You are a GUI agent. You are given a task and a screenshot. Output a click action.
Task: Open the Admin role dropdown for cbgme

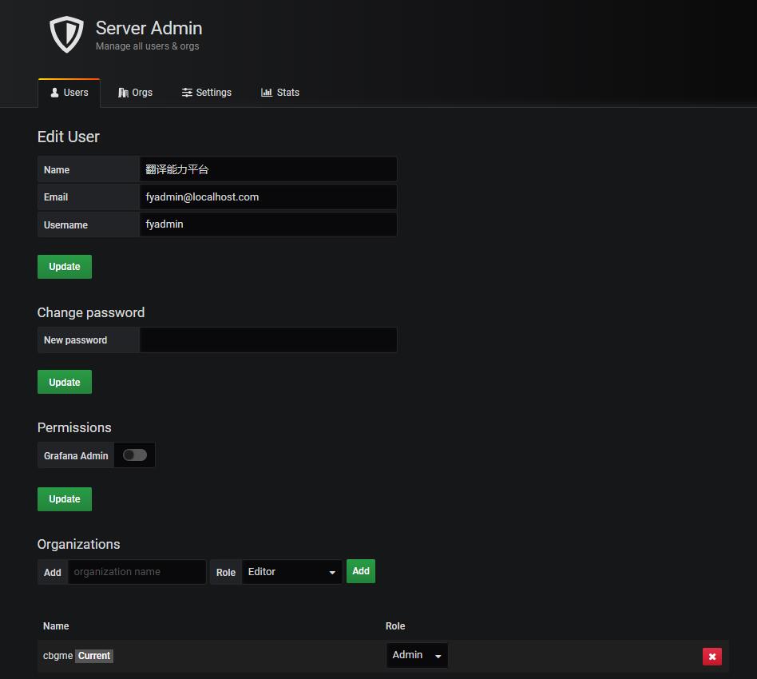click(x=416, y=655)
